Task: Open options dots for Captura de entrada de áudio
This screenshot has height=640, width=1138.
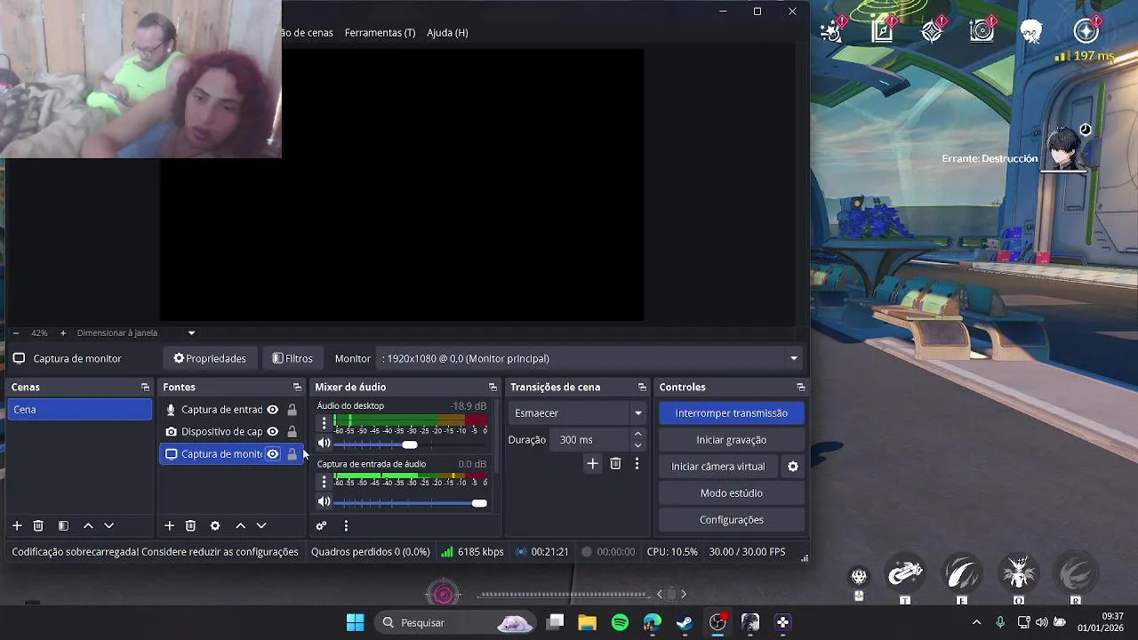Action: pos(325,482)
